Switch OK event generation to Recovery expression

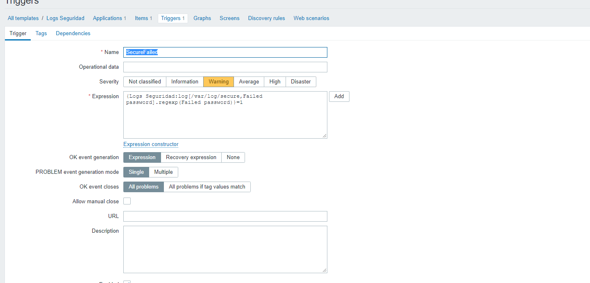[191, 157]
